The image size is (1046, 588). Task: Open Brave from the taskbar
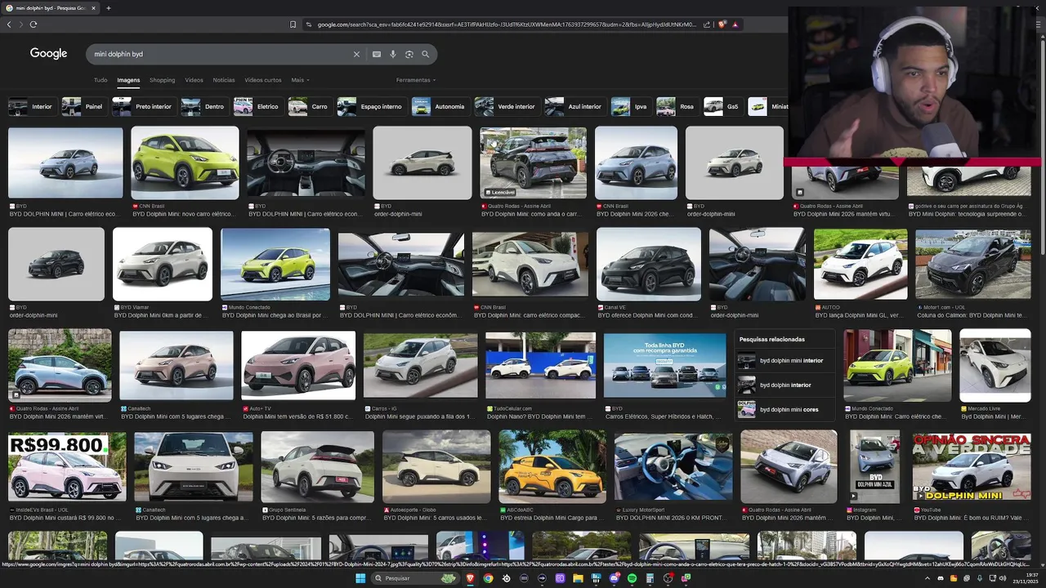[x=470, y=578]
